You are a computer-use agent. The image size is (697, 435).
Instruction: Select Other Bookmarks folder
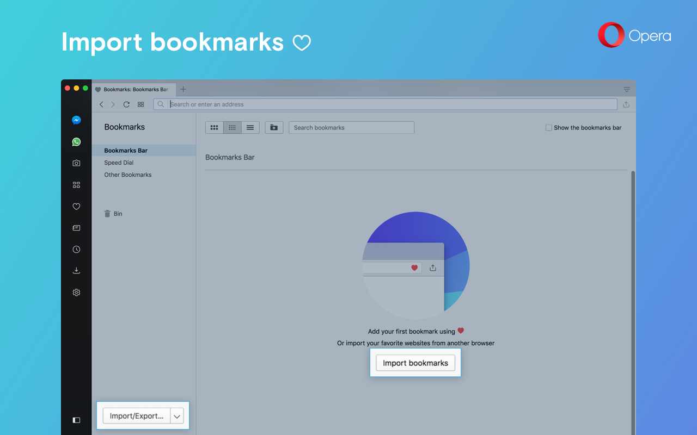coord(128,175)
